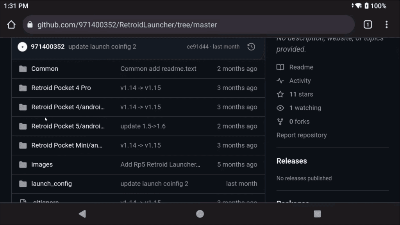Click the 1:31 PM clock
Image resolution: width=400 pixels, height=225 pixels.
coord(16,5)
